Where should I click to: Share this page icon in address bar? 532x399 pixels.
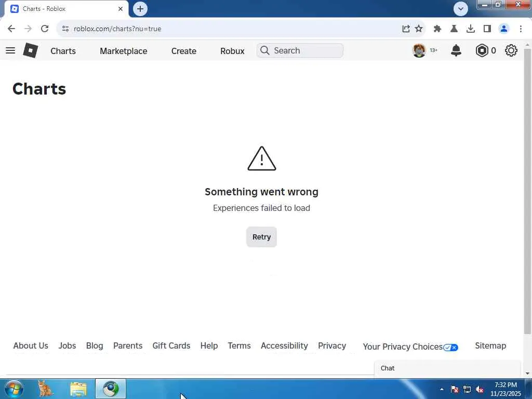[x=406, y=29]
